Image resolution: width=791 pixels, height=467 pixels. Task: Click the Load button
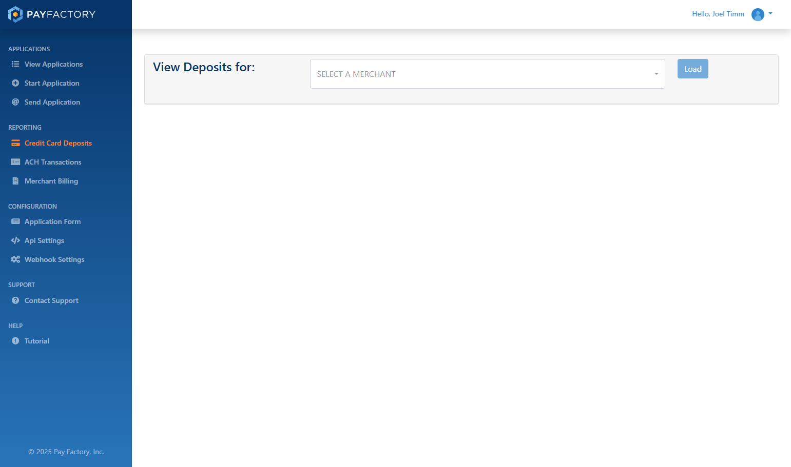(692, 69)
